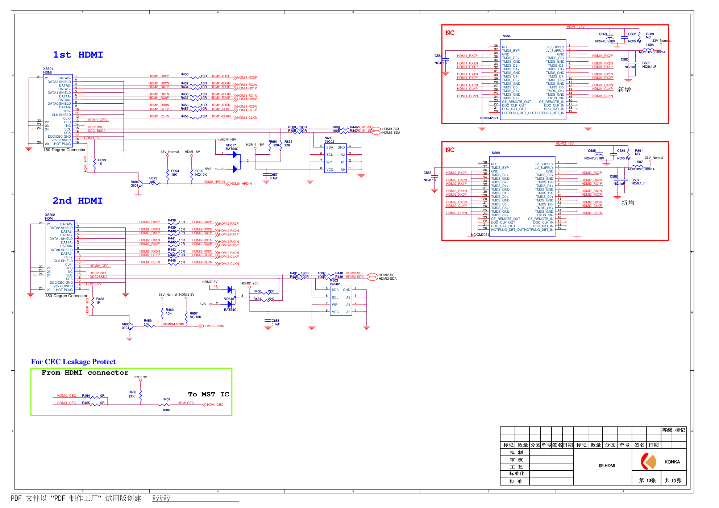Click the VD617 BAT54C diode label
This screenshot has width=719, height=508.
(x=232, y=147)
